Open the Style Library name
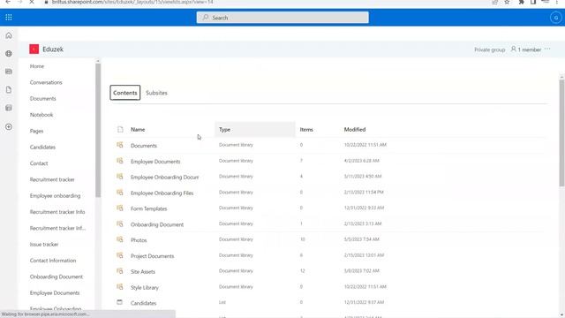 [x=145, y=287]
